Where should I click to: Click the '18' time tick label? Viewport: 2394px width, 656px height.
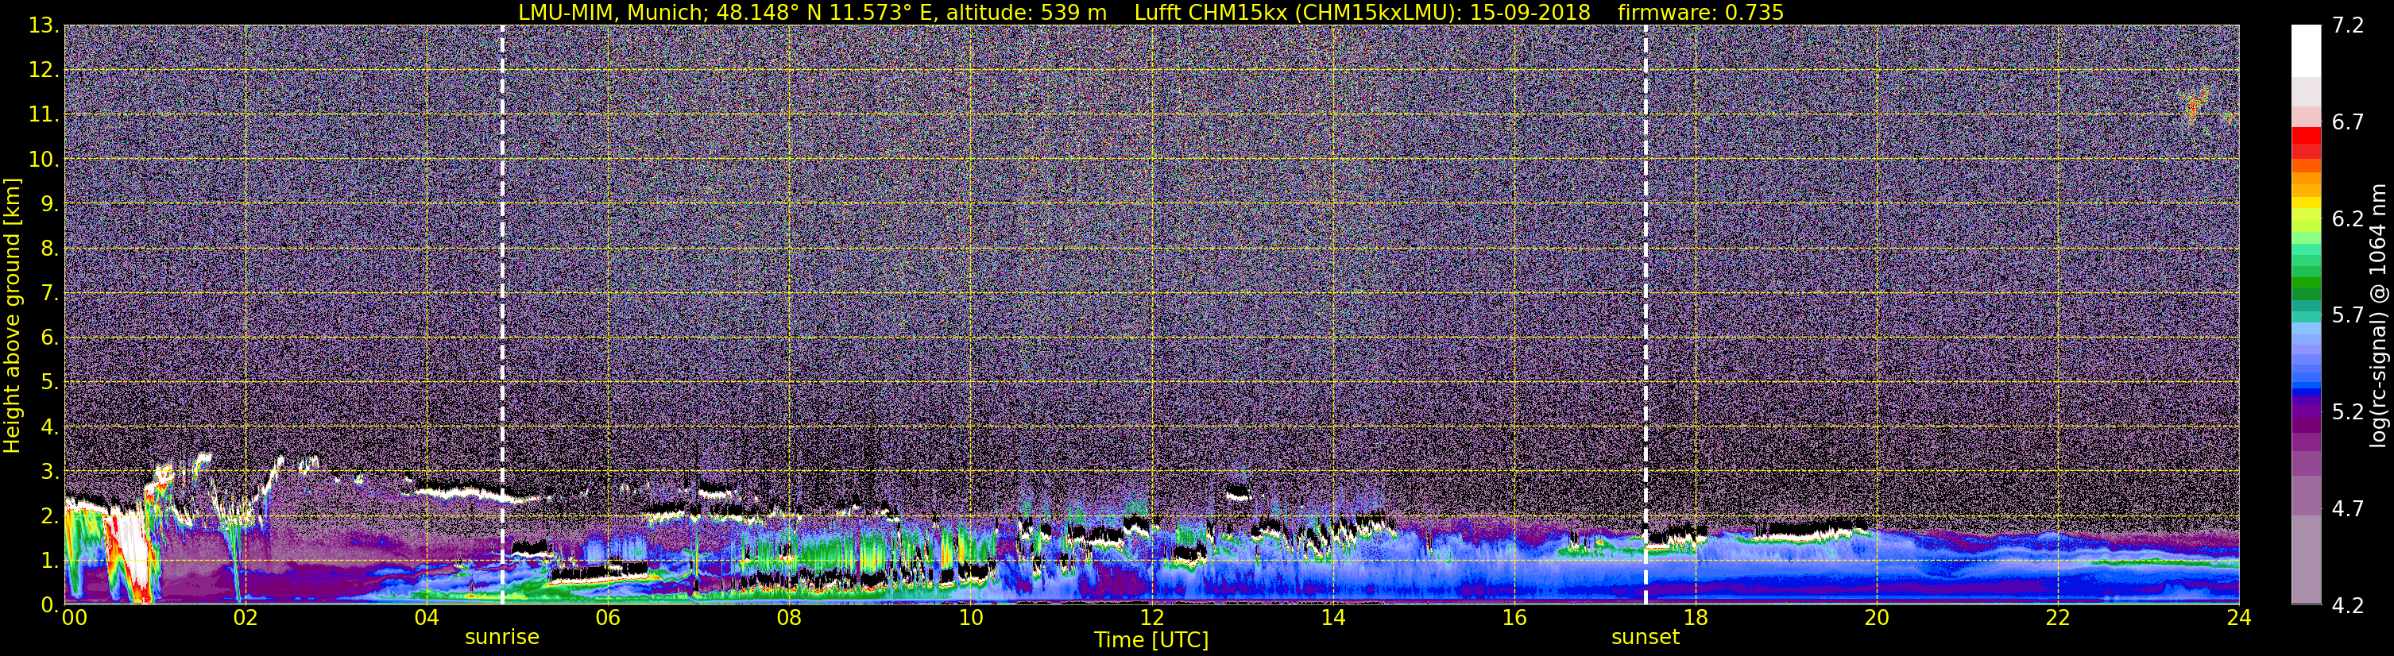[x=1695, y=618]
